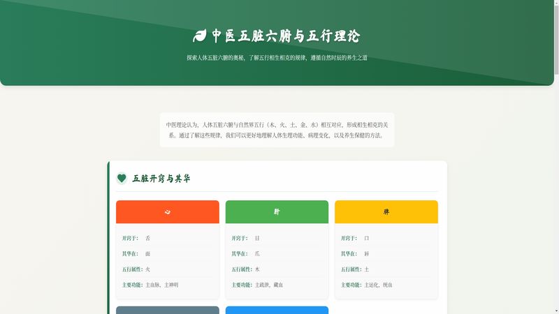This screenshot has height=314, width=559.
Task: Select the 其华在 面 row in 心 card
Action: 168,254
